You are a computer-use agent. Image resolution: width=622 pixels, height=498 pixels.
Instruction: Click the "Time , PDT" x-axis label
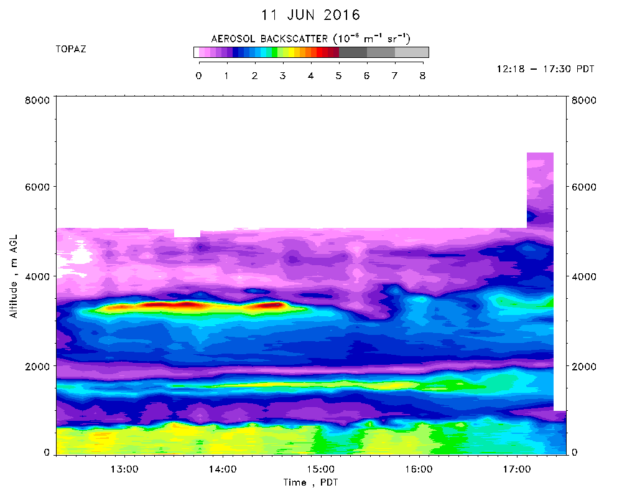310,482
